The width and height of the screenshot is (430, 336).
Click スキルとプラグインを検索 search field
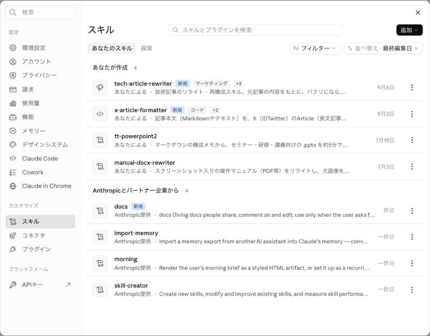click(255, 30)
